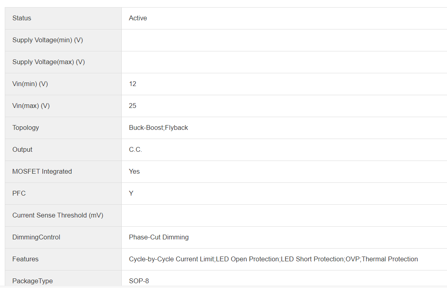Select the Vin(min) value 12
This screenshot has height=288, width=447.
(x=133, y=84)
